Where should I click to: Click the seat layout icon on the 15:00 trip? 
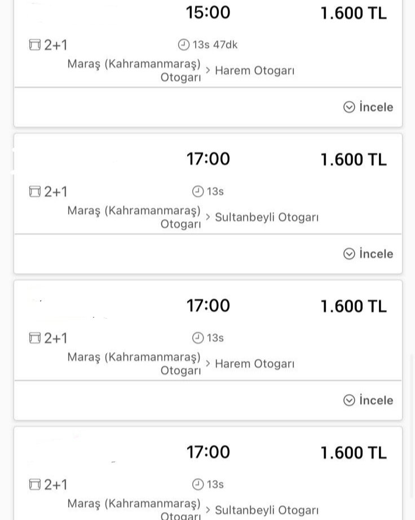pos(35,45)
